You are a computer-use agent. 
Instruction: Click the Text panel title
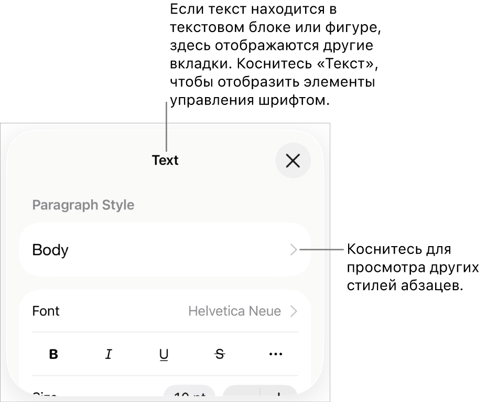[x=165, y=161]
